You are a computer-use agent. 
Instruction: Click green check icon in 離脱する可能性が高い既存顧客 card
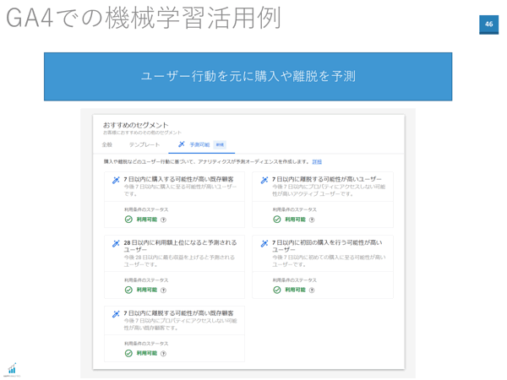[x=128, y=353]
